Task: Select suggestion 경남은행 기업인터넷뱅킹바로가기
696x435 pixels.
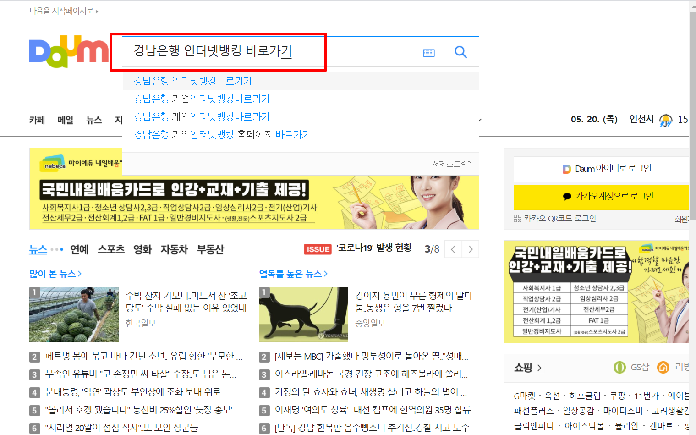Action: coord(201,99)
